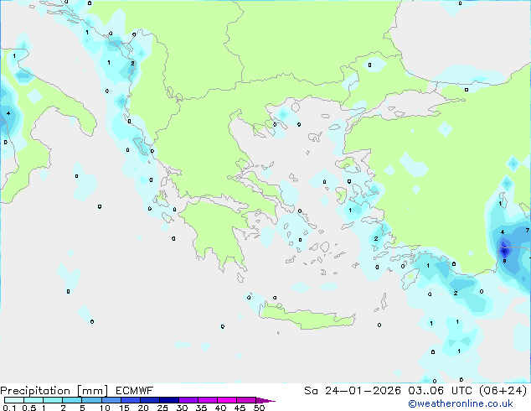Screen dimensions: 531x411
Task: Select the 35–40 mm legend color swatch
Action: point(207,400)
